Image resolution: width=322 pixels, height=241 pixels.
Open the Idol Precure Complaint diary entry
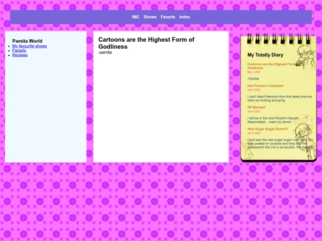[x=265, y=86]
